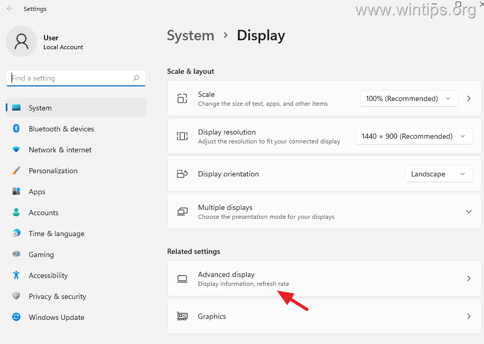Click the Privacy shield icon
Screen dimensions: 484x344
pyautogui.click(x=16, y=296)
